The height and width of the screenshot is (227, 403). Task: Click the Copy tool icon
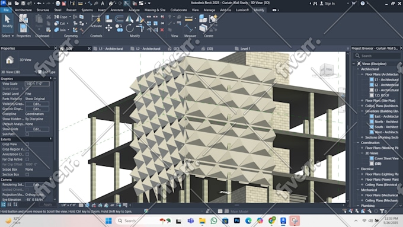click(x=119, y=28)
